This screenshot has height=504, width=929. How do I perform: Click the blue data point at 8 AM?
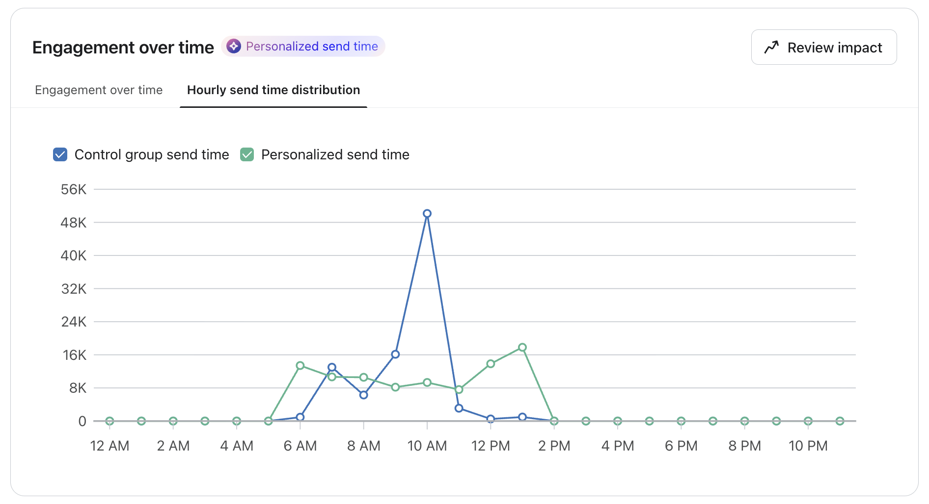coord(363,395)
